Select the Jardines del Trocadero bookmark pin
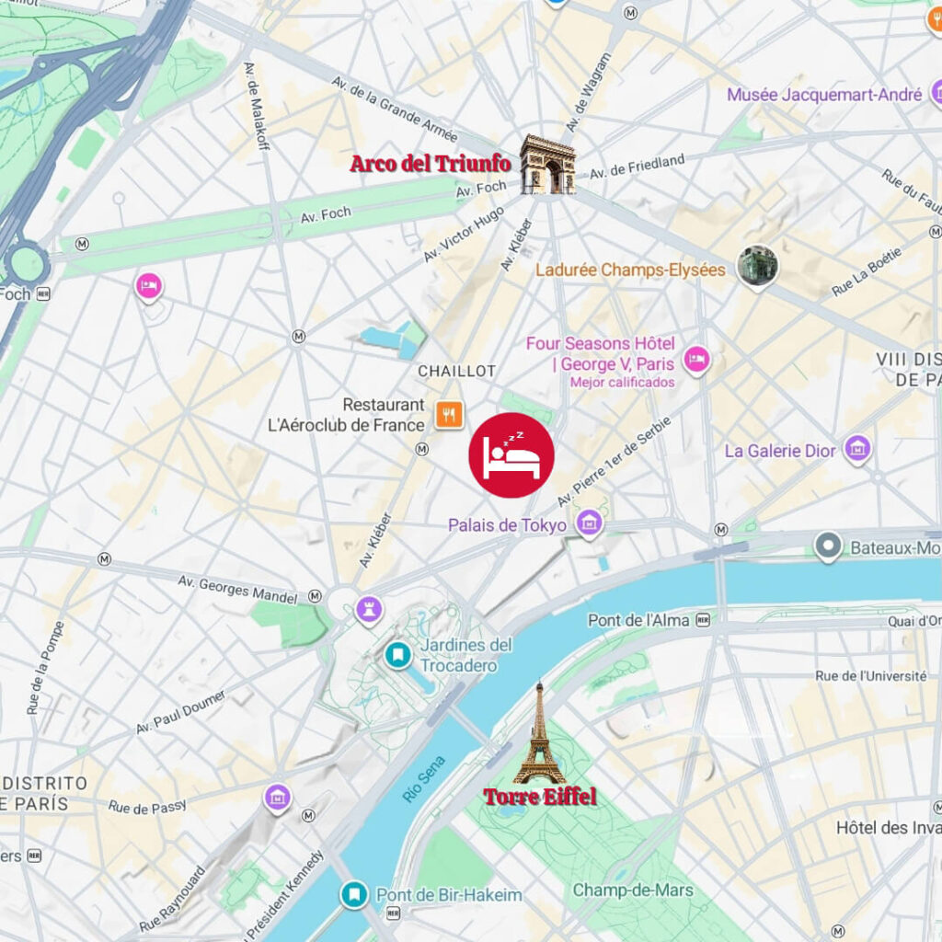The height and width of the screenshot is (942, 942). pos(397,655)
